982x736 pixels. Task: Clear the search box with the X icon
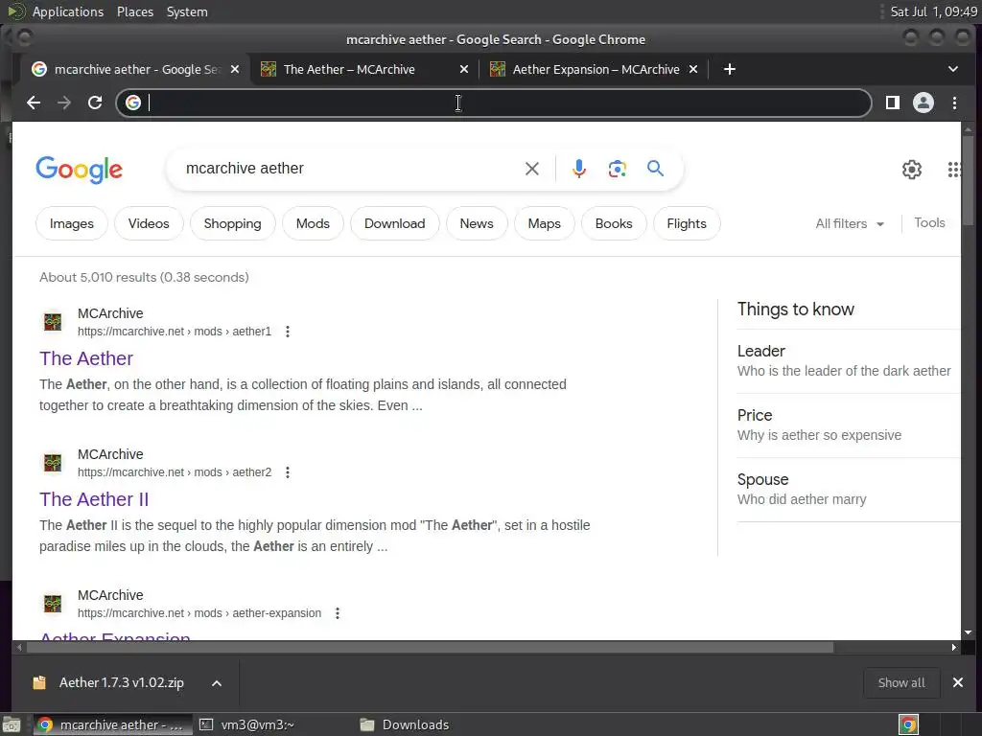(531, 169)
